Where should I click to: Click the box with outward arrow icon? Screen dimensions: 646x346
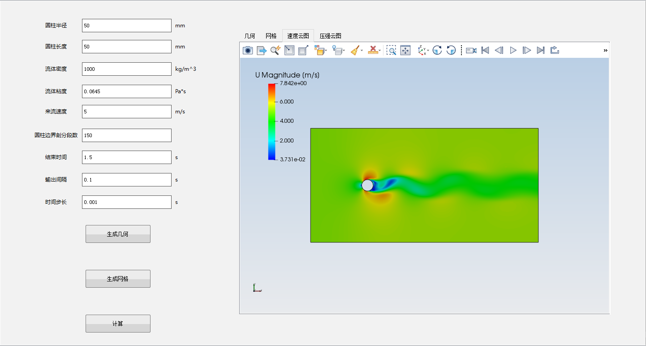coord(303,50)
